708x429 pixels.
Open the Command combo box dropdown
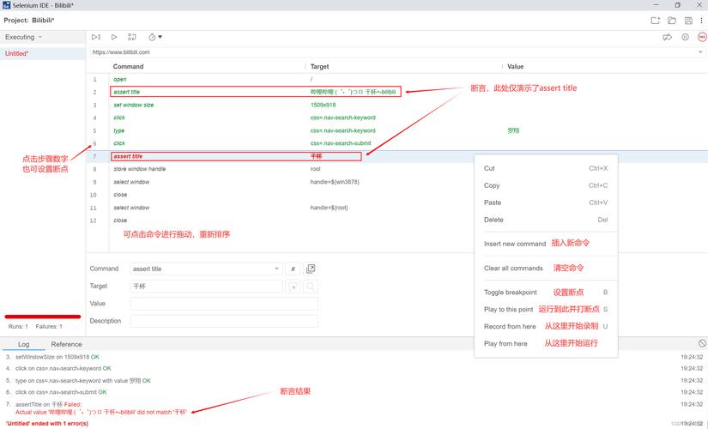[276, 269]
